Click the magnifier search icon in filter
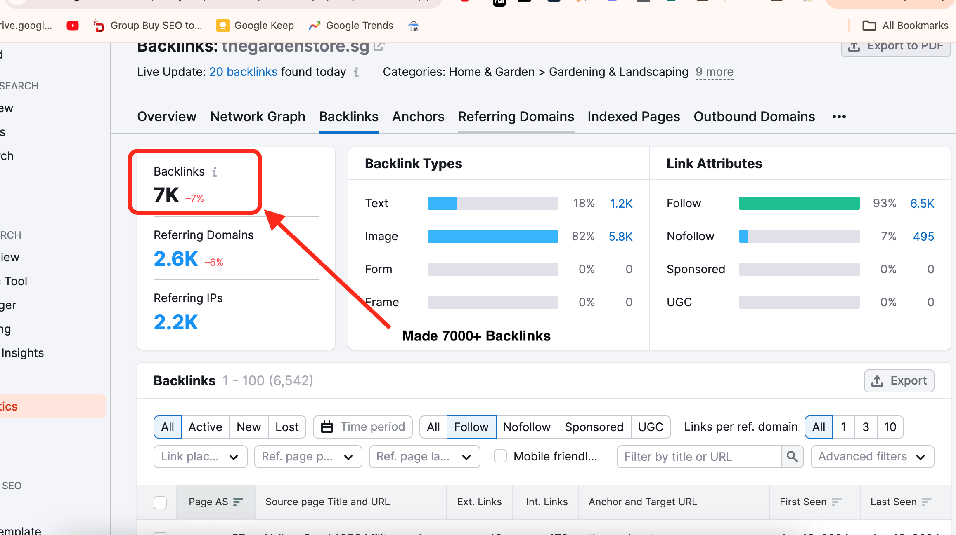Viewport: 956px width, 535px height. tap(792, 457)
